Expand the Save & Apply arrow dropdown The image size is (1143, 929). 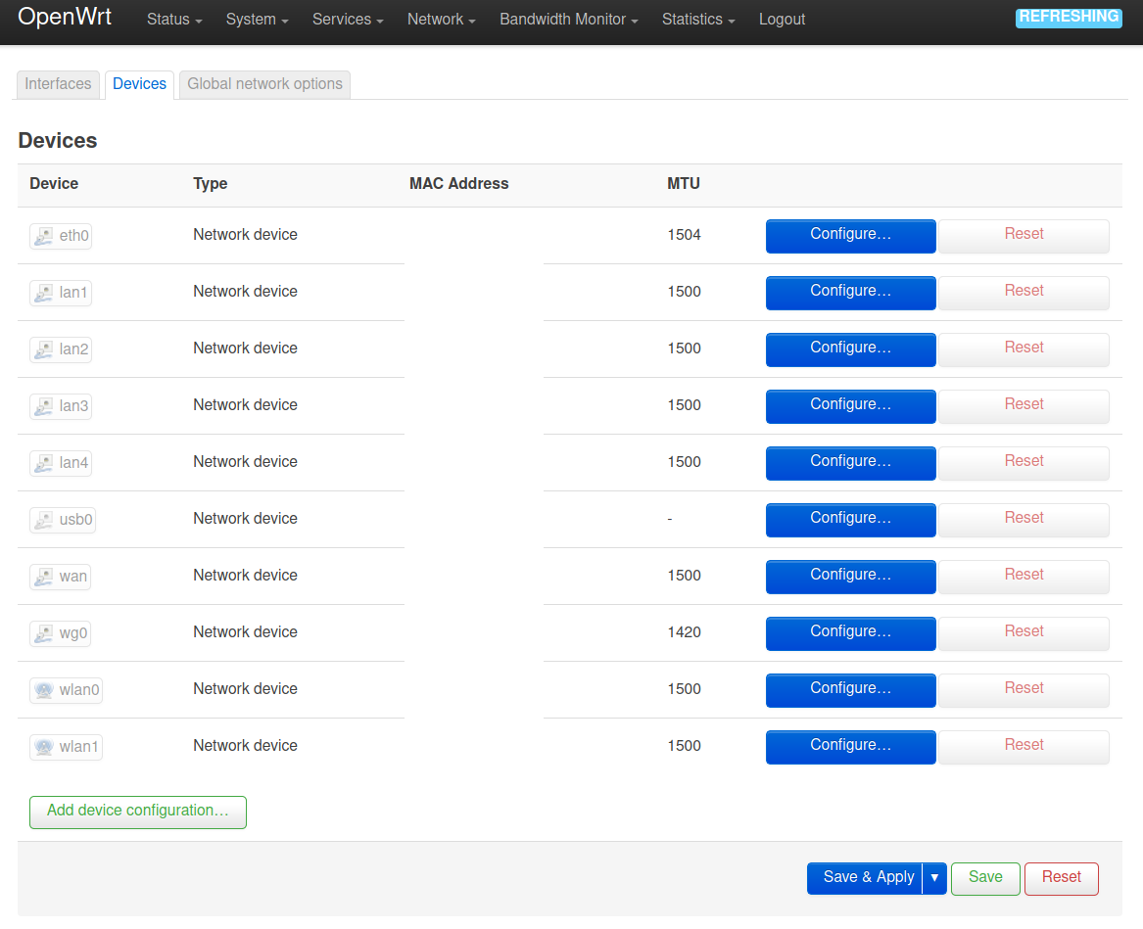pyautogui.click(x=934, y=878)
